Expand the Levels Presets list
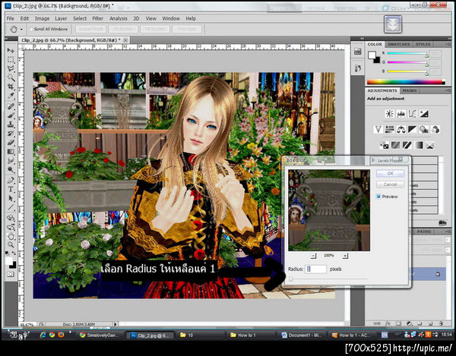This screenshot has width=456, height=356. pyautogui.click(x=374, y=160)
